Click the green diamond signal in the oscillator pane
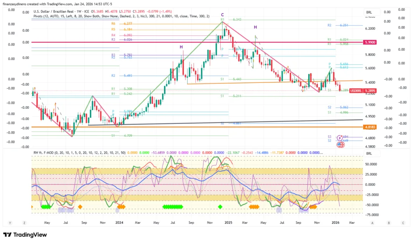The image size is (413, 243). point(220,207)
